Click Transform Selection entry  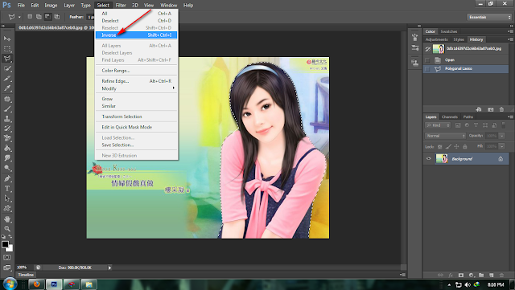click(136, 116)
